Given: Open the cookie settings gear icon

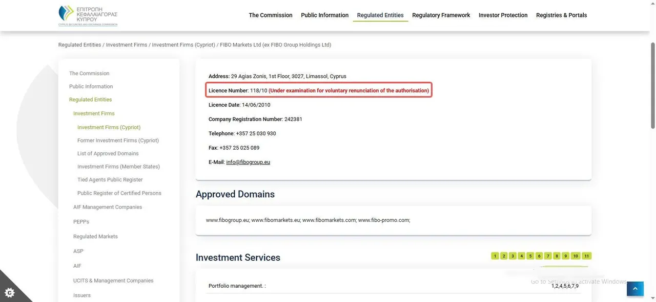Looking at the screenshot, I should (10, 293).
